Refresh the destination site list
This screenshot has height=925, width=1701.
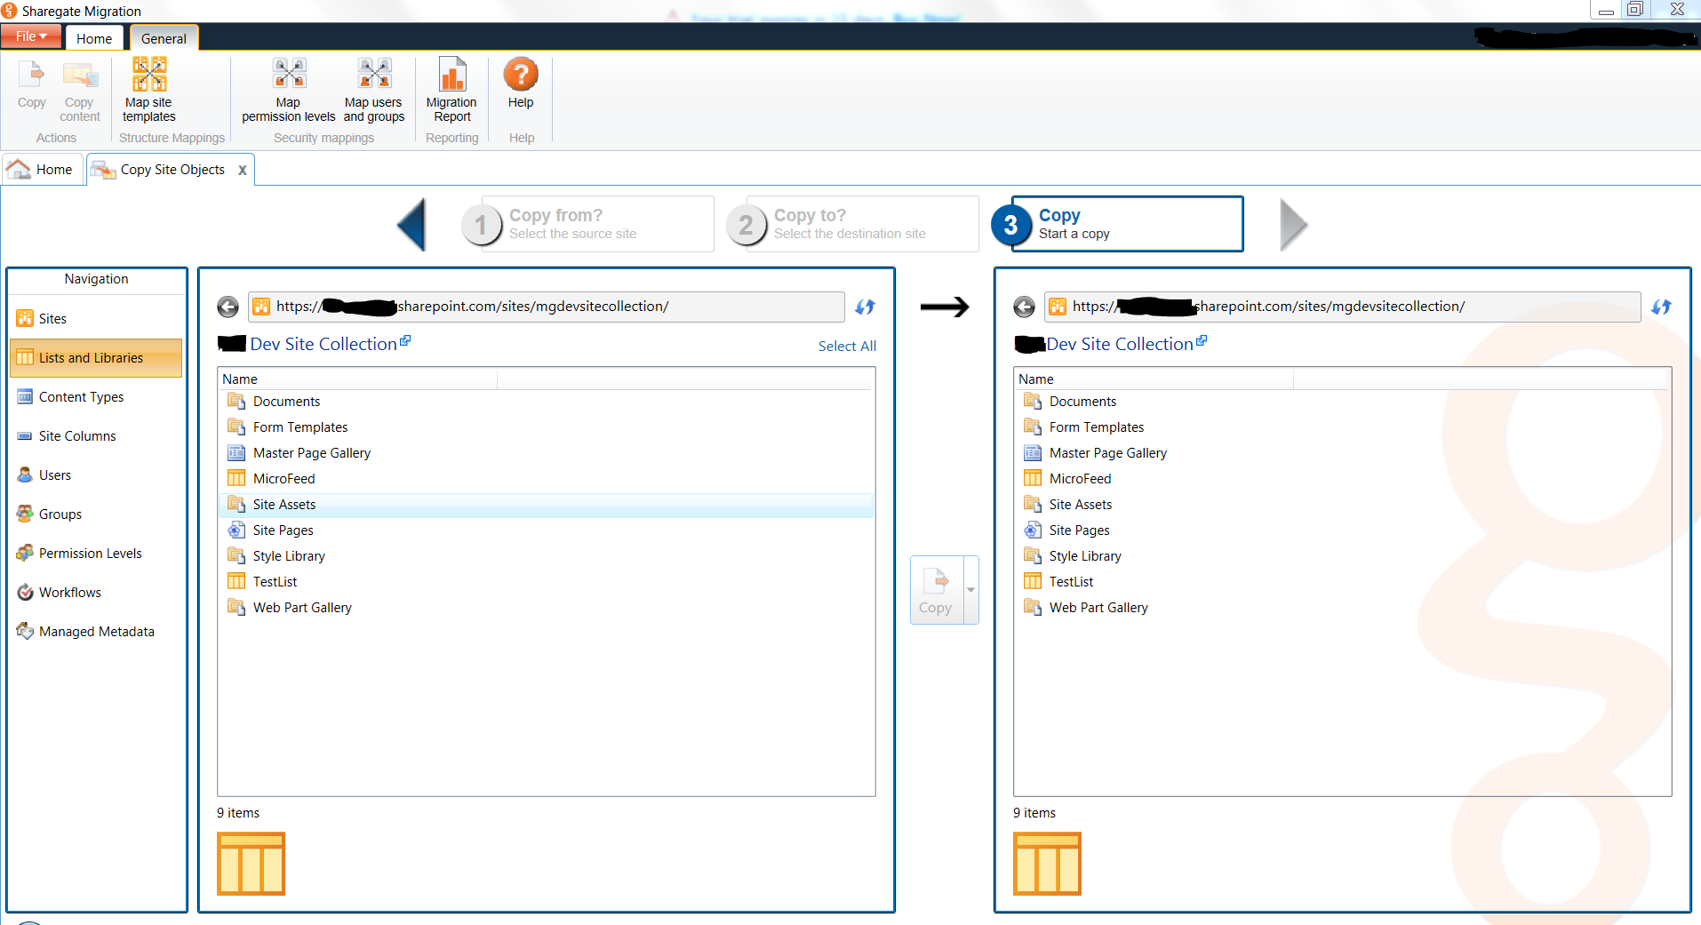click(x=1661, y=307)
